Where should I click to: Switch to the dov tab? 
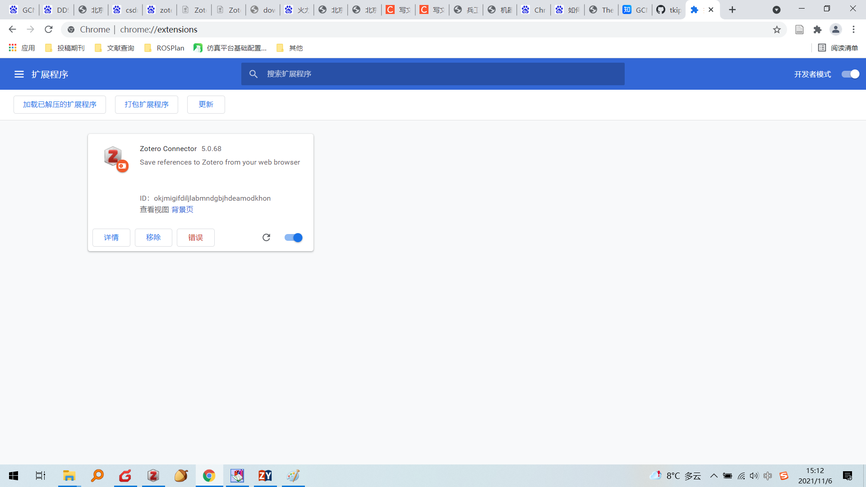[263, 10]
